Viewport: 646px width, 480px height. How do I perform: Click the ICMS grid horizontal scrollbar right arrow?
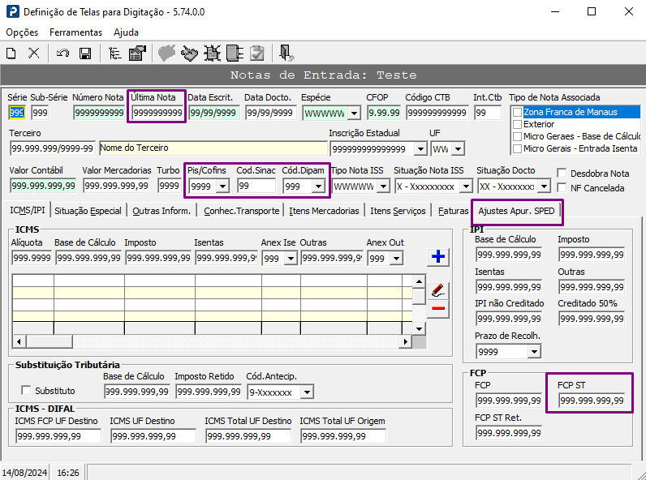(x=406, y=341)
